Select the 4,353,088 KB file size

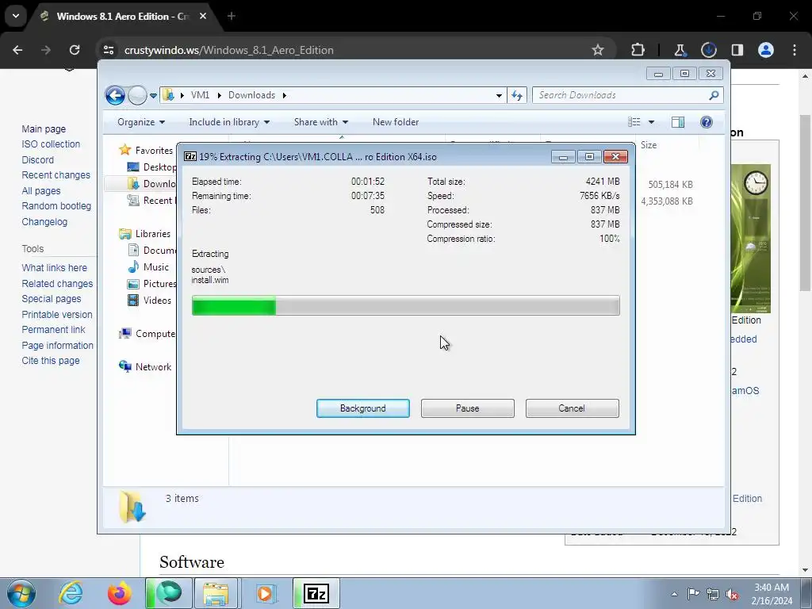coord(667,201)
